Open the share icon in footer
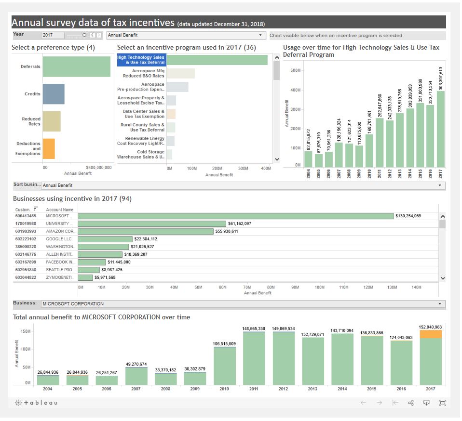 pos(411,403)
